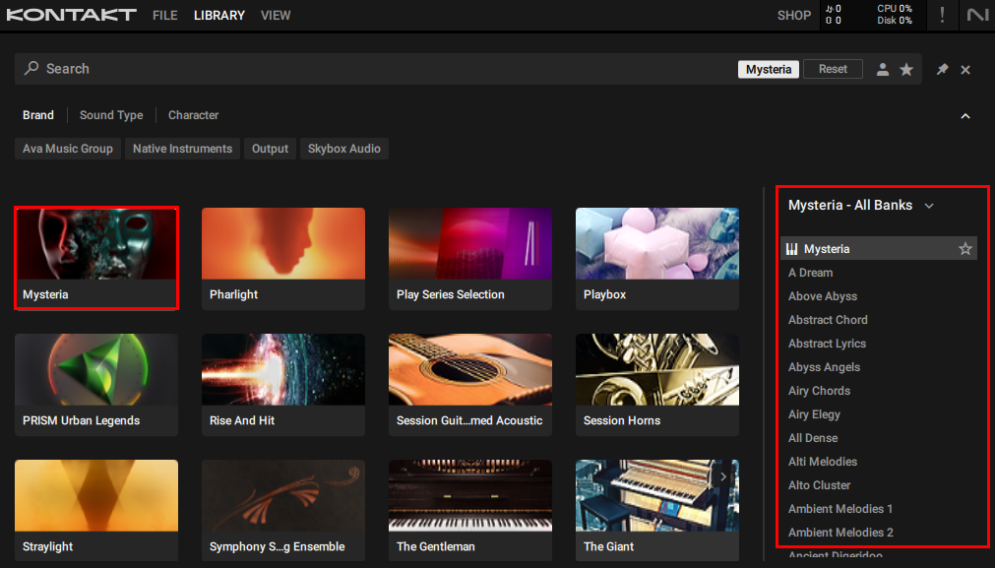
Task: Open the Session Guitarist Acoustic tile
Action: coord(470,385)
